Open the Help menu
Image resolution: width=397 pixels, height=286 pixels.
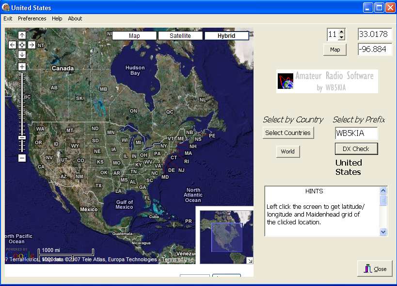click(57, 18)
